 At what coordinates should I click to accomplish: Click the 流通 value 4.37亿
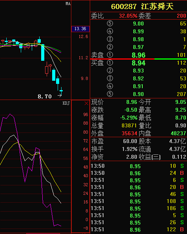tap(178, 149)
